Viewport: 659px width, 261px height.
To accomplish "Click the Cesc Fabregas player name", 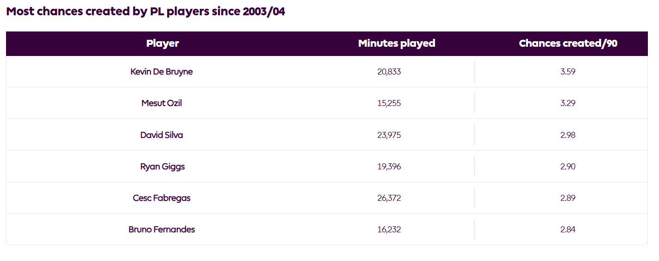I will click(162, 198).
